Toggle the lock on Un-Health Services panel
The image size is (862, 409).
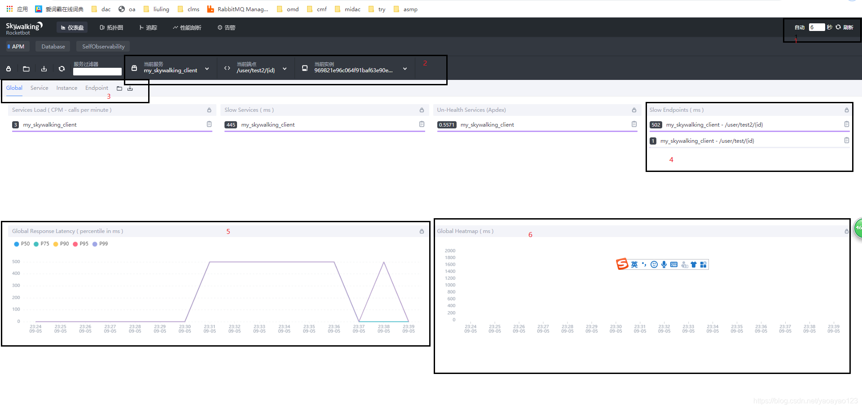click(x=634, y=110)
